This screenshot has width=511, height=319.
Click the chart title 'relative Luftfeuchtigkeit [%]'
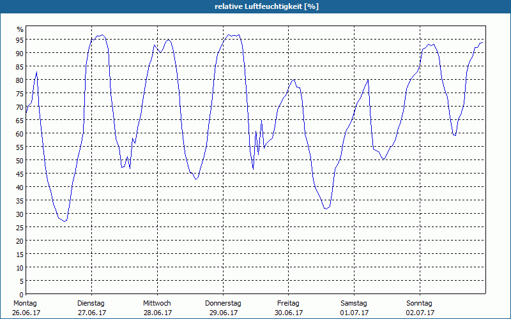(x=266, y=6)
